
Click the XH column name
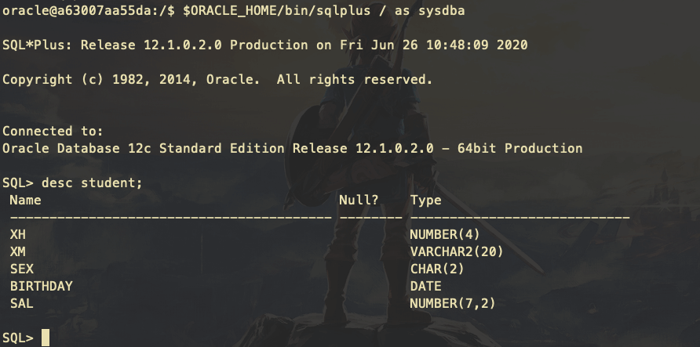(x=18, y=234)
